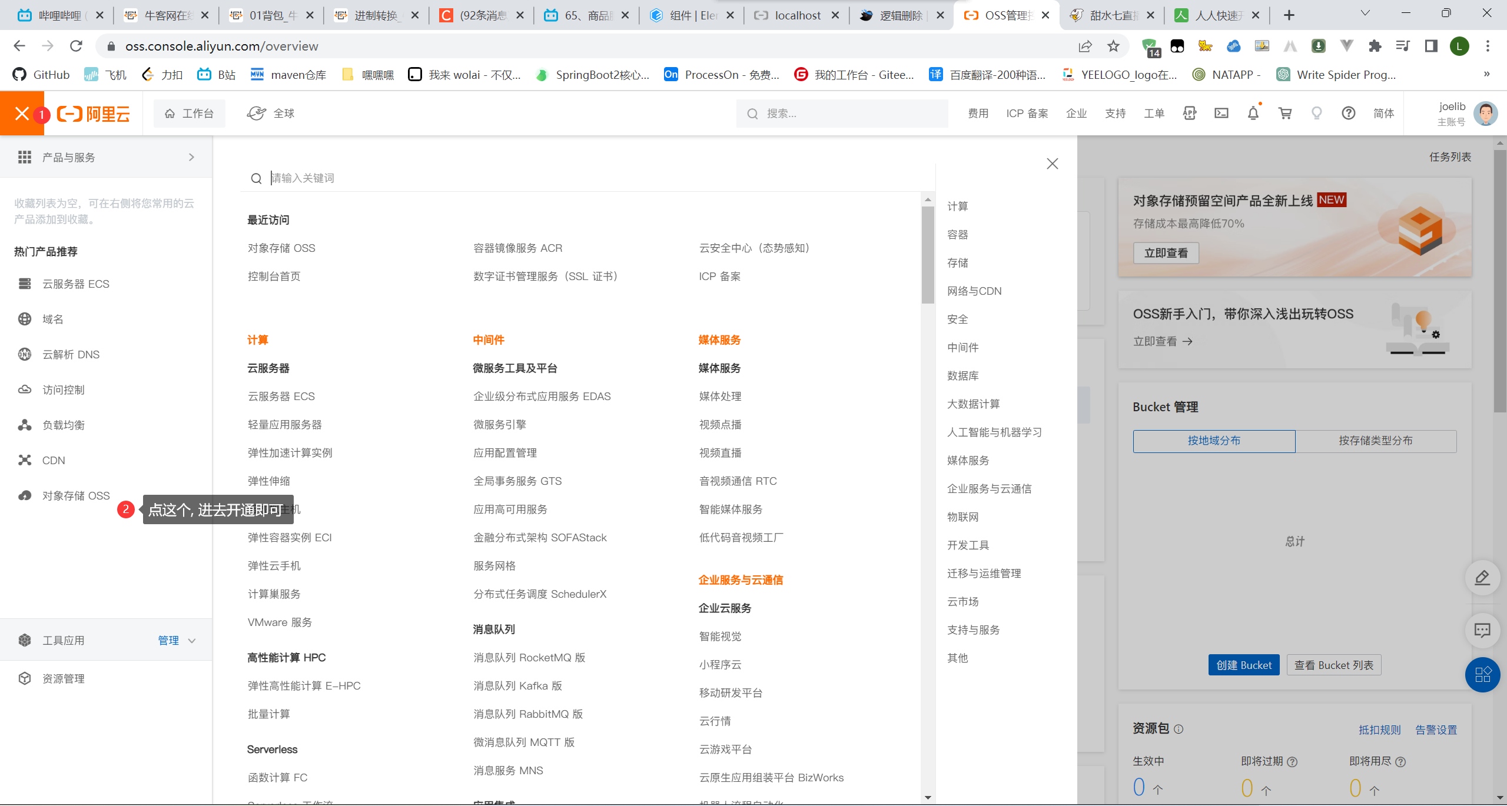Click the 创建 Bucket button
The height and width of the screenshot is (806, 1507).
pos(1244,665)
